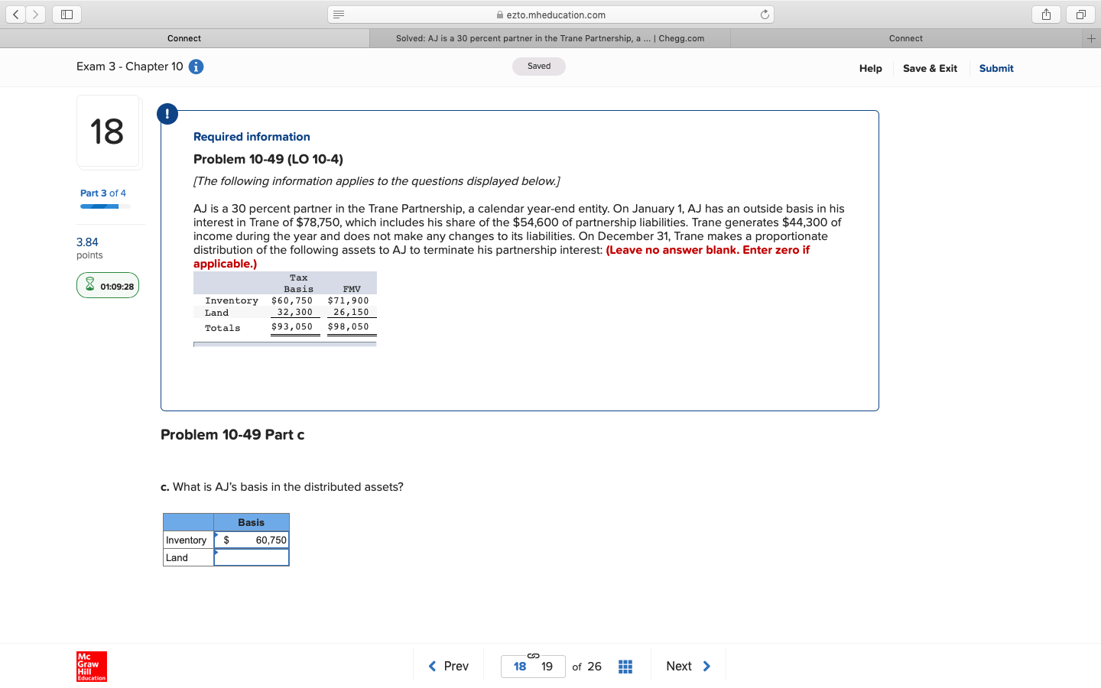
Task: Open Safari Share icon
Action: 1046,15
